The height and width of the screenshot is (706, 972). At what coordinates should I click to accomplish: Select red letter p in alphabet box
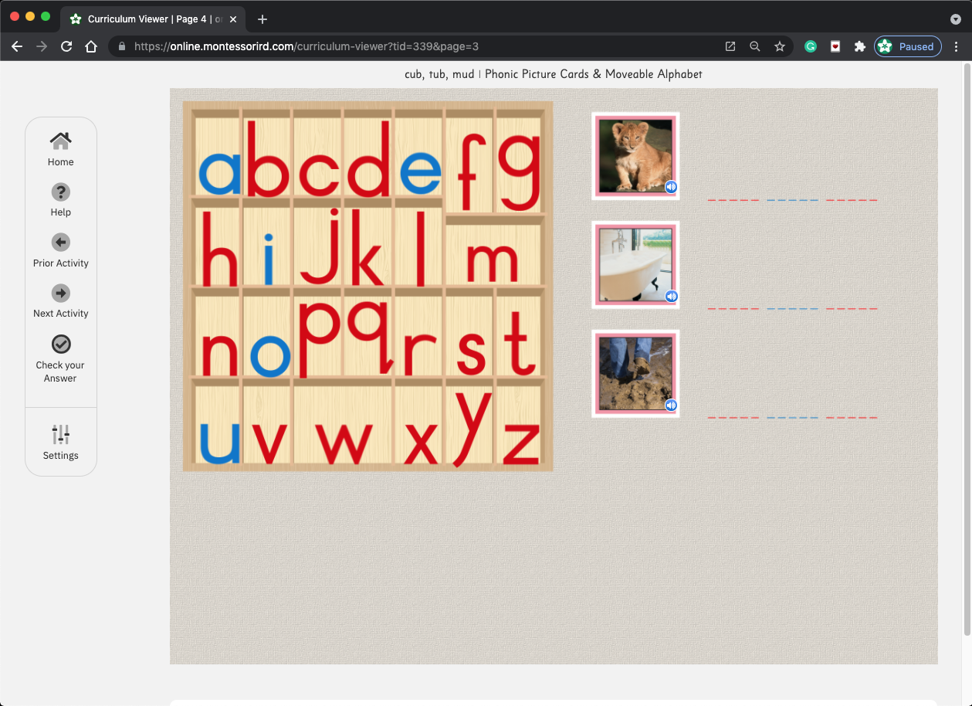pyautogui.click(x=319, y=338)
